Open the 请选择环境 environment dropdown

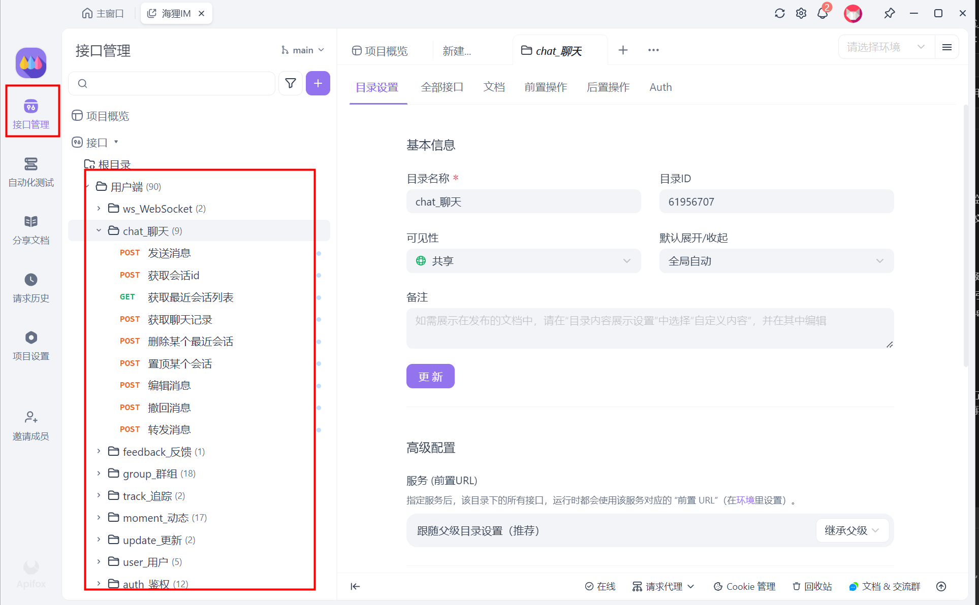point(886,47)
